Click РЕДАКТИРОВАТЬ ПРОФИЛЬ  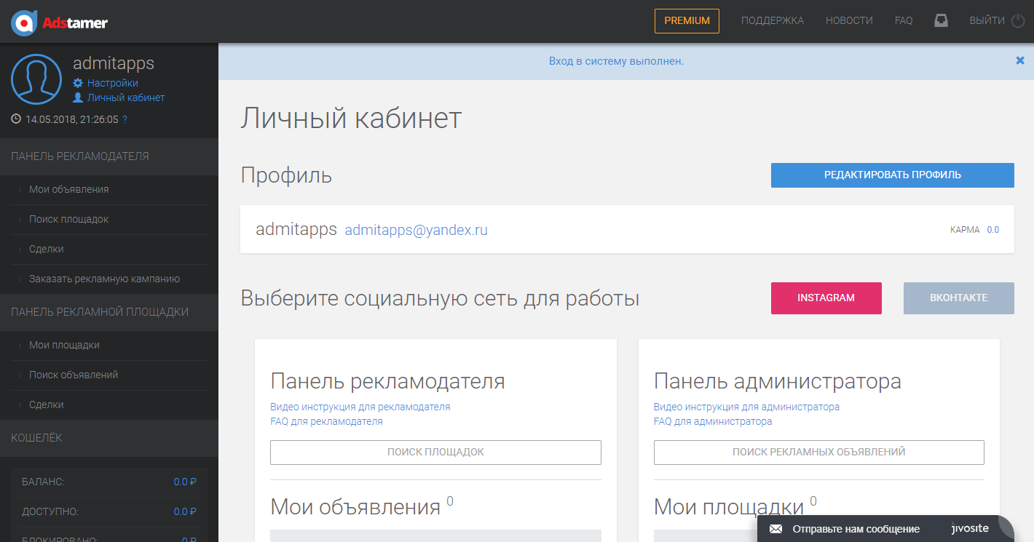(892, 175)
